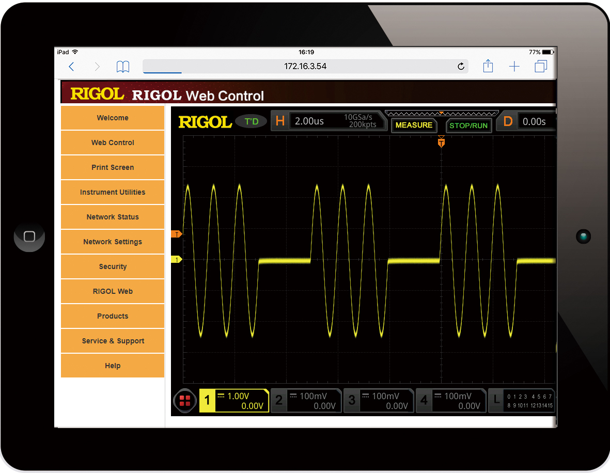Click the orange trigger level marker T

click(177, 234)
